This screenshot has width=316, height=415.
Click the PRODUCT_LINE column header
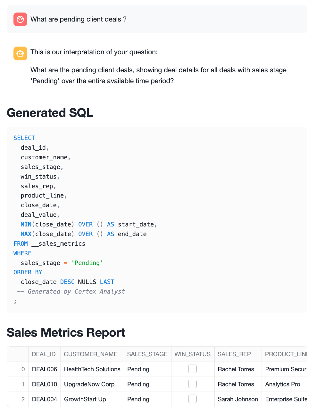coord(285,354)
